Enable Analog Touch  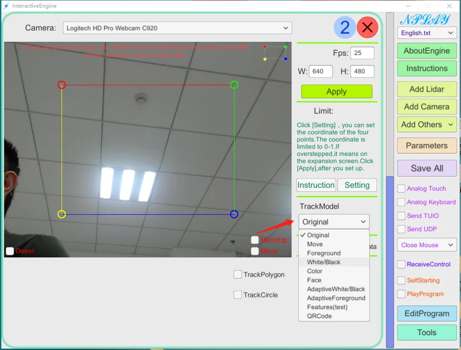tap(400, 188)
